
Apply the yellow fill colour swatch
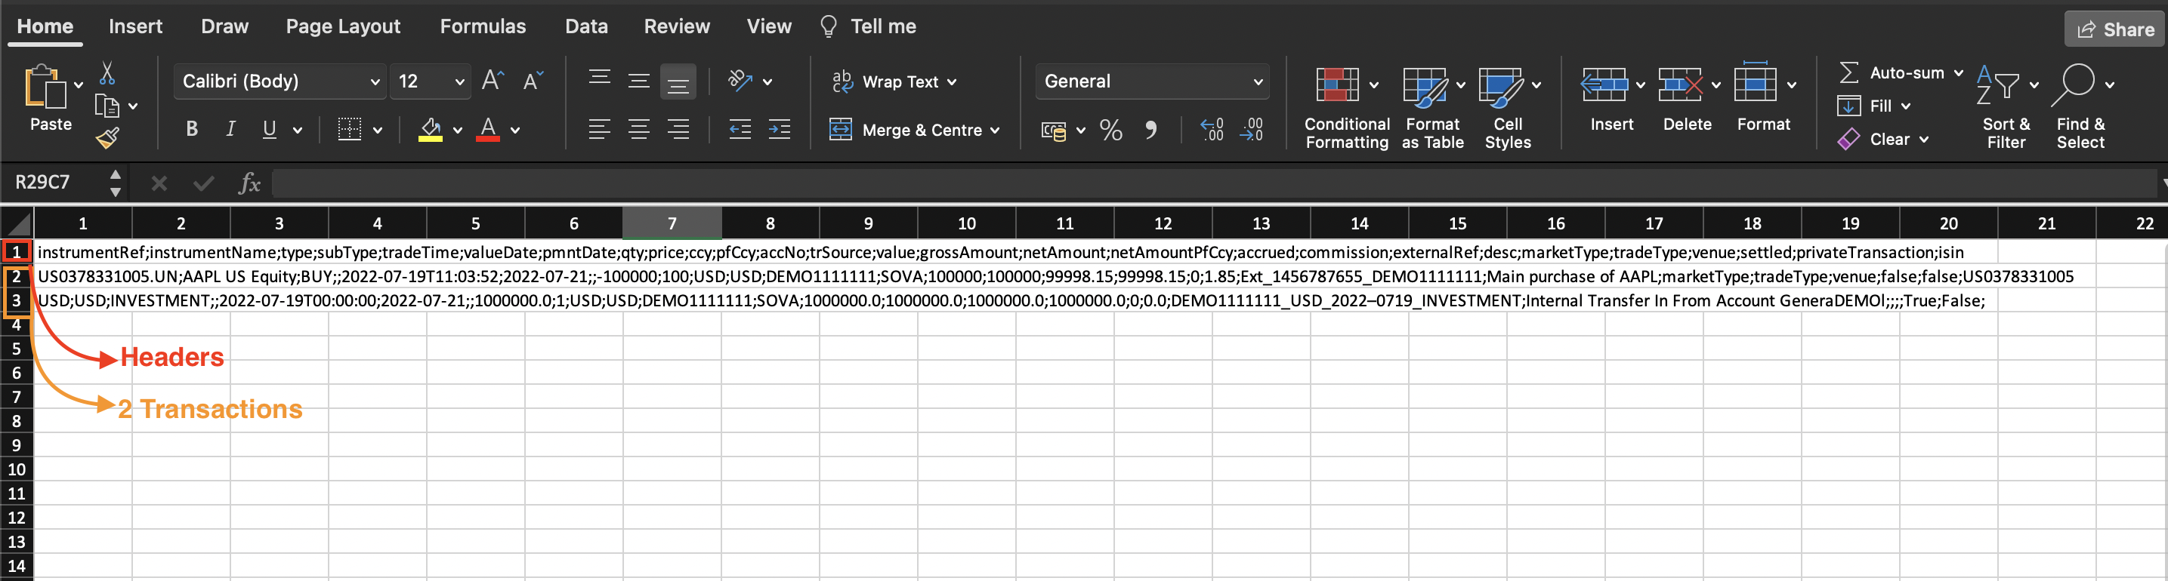pos(430,130)
